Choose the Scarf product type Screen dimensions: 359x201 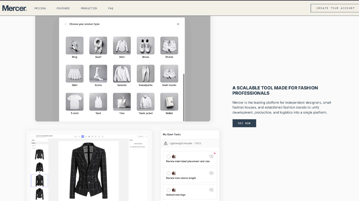point(98,45)
